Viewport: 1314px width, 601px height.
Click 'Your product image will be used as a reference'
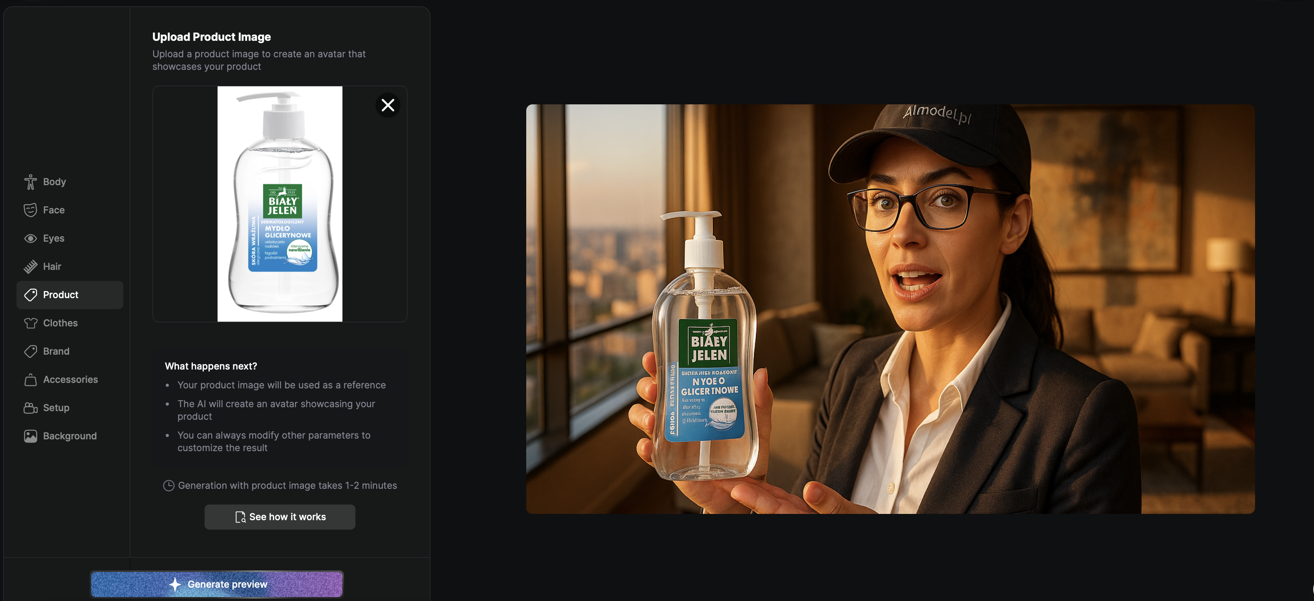282,385
